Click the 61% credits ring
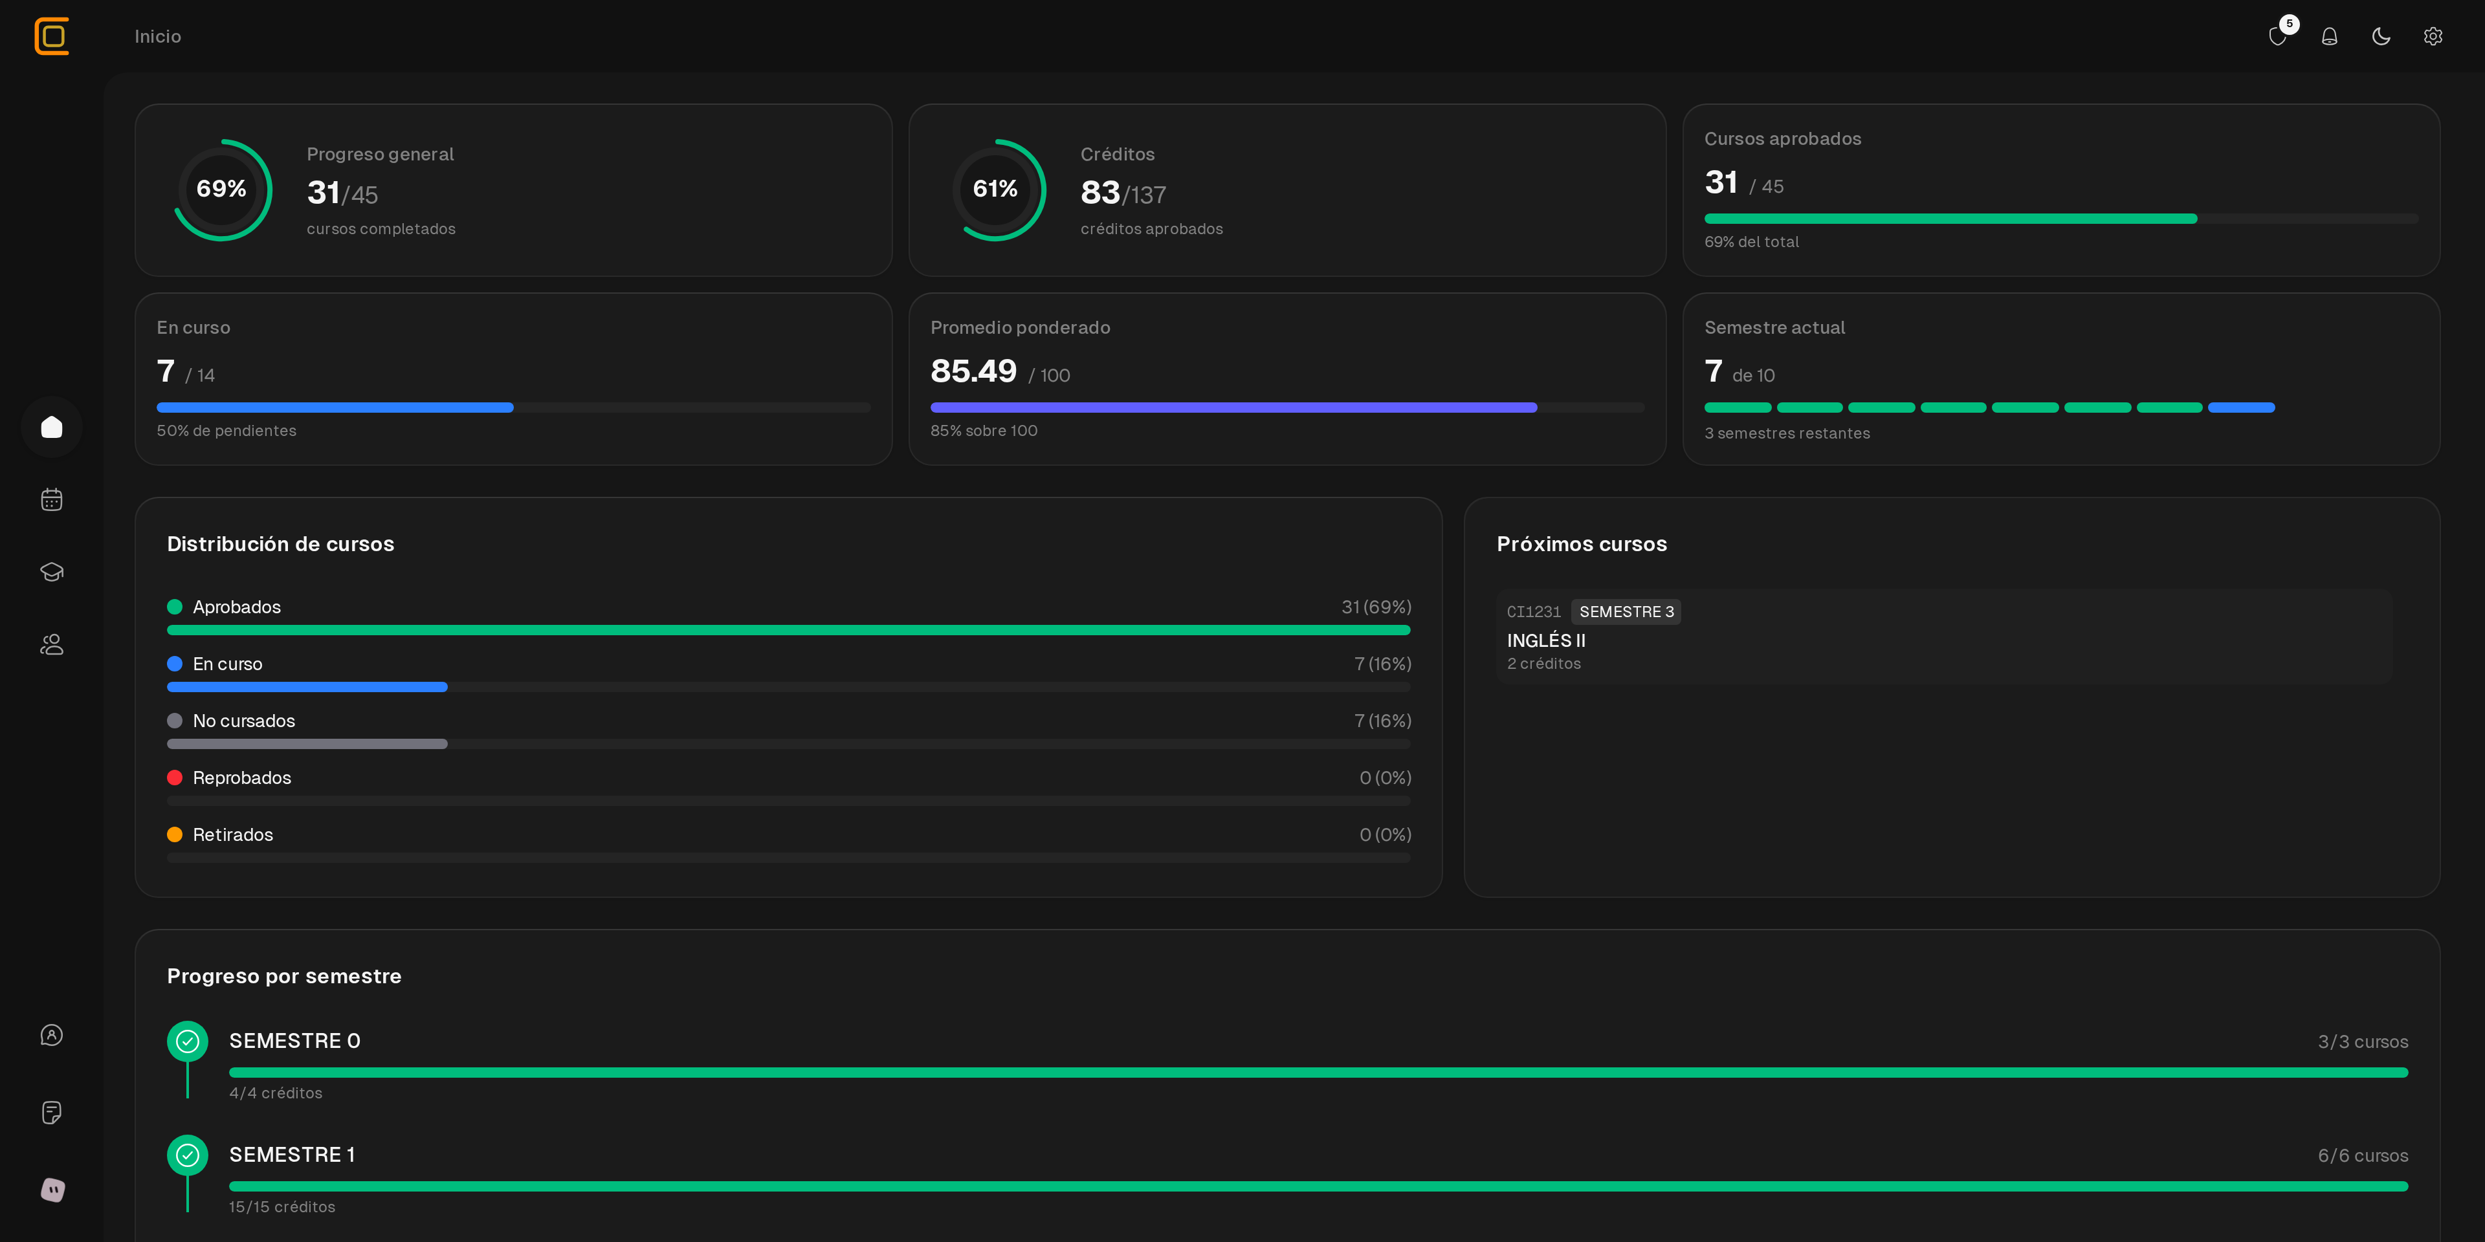 [x=997, y=190]
